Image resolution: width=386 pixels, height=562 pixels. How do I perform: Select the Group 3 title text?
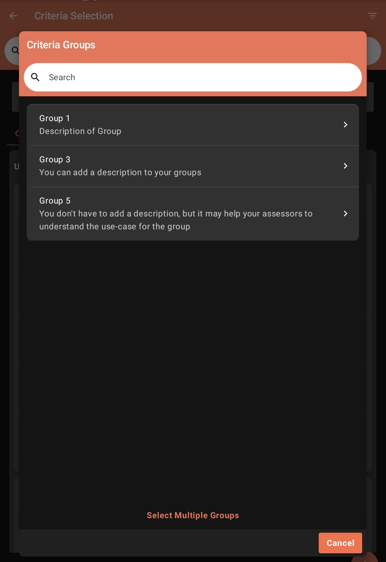pos(55,159)
